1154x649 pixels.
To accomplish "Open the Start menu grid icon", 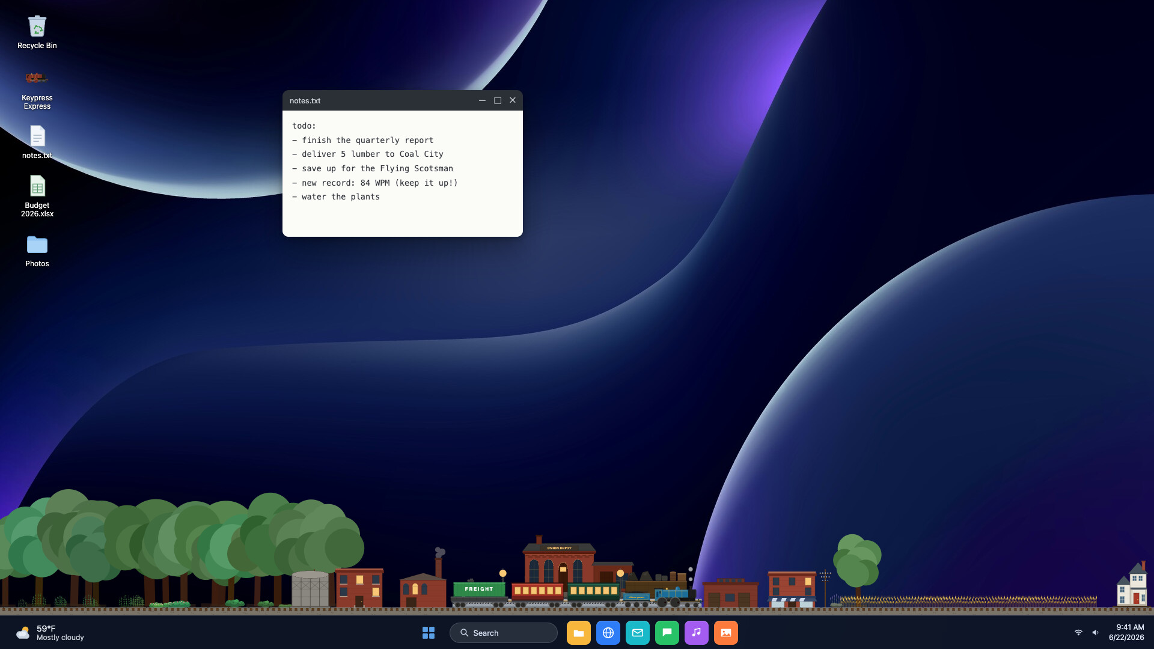I will 429,633.
